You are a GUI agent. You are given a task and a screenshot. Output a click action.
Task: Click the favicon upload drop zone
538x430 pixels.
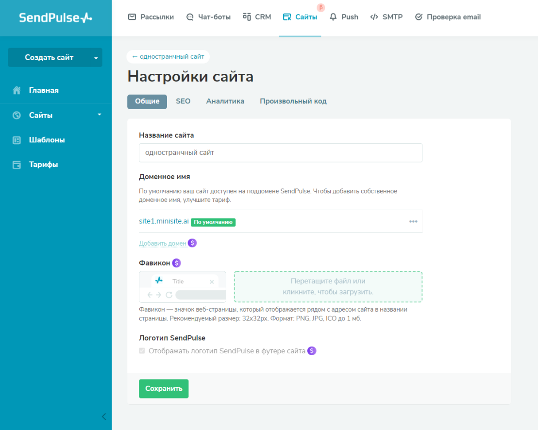click(328, 287)
